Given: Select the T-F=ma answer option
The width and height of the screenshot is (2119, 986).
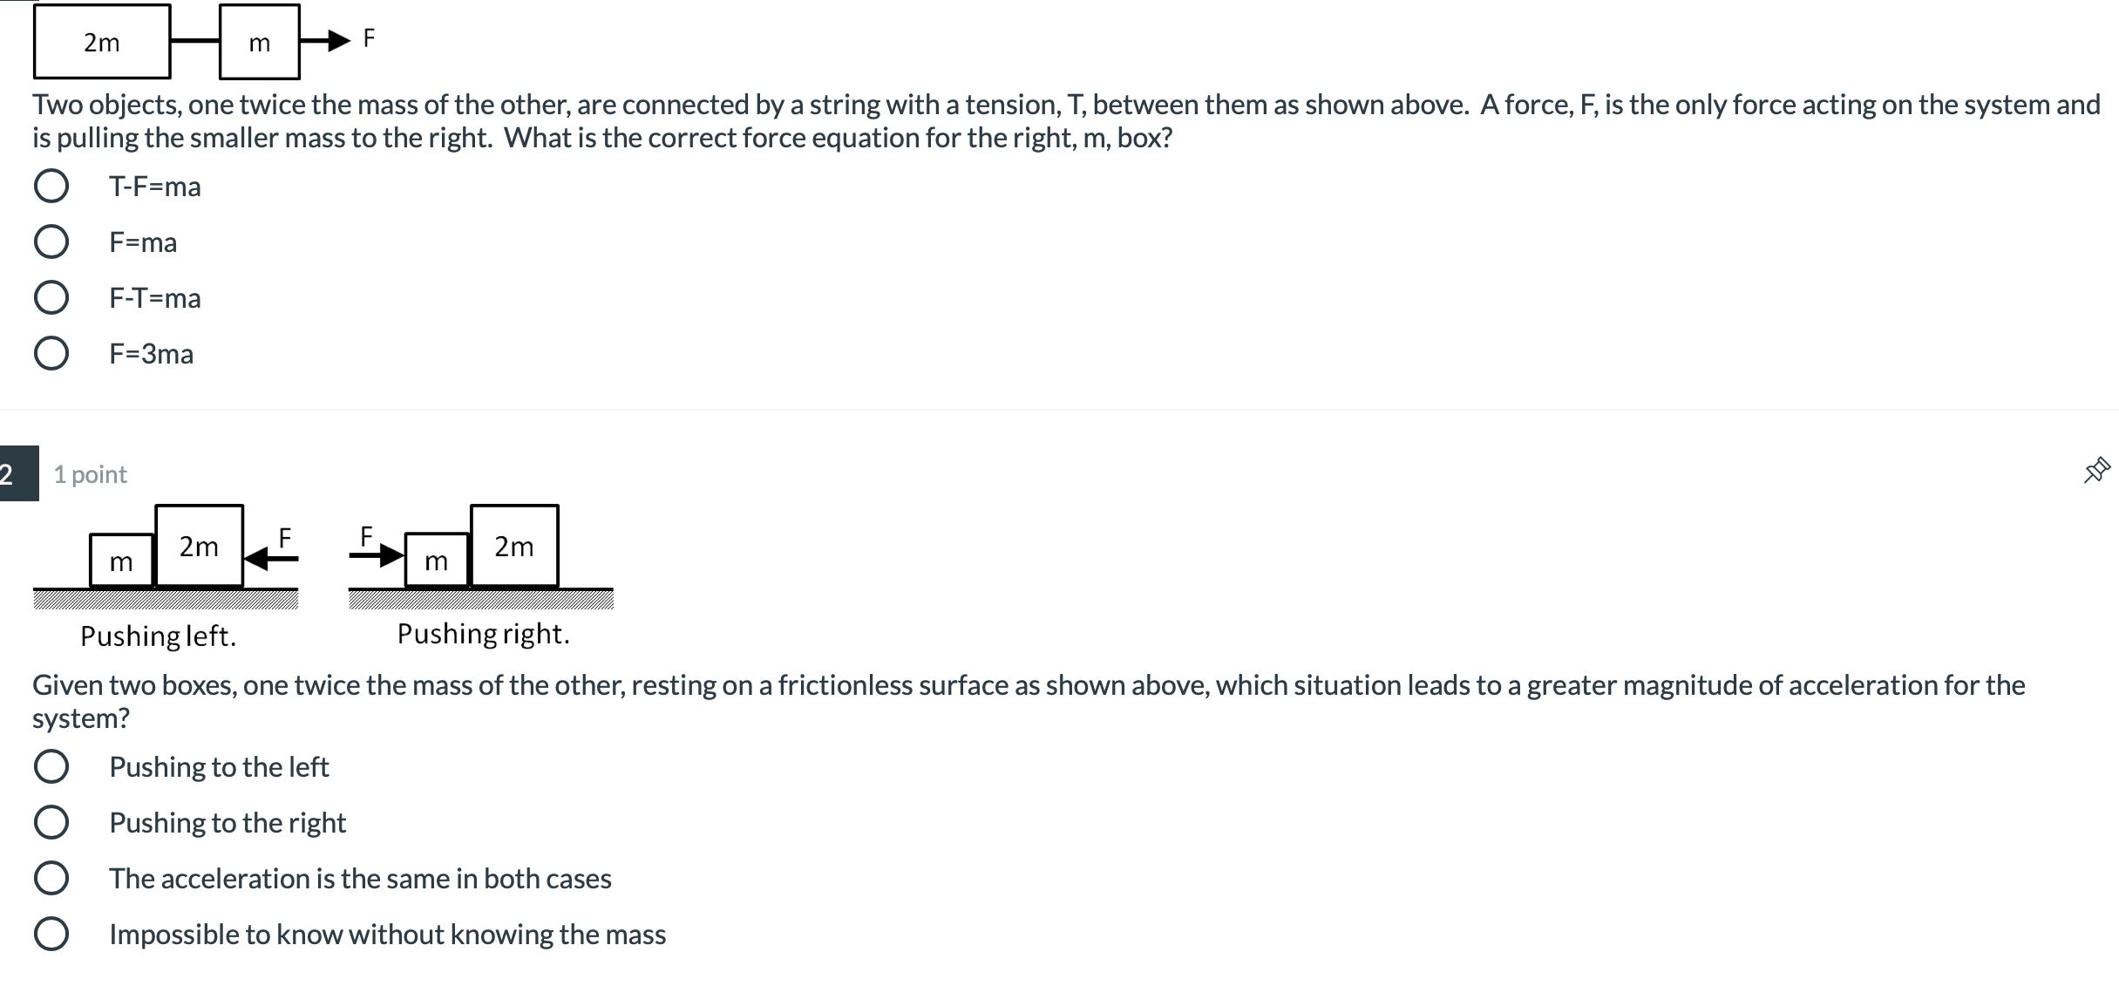Looking at the screenshot, I should (x=54, y=185).
